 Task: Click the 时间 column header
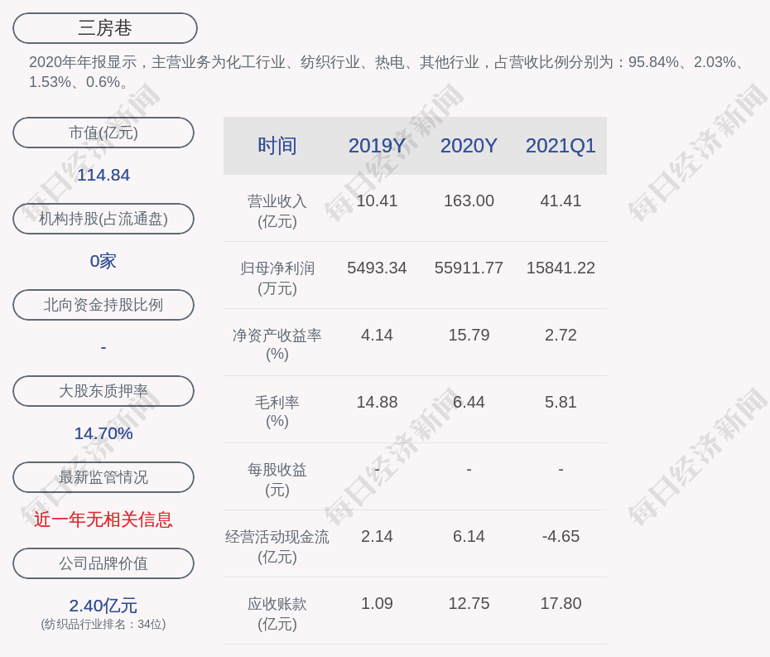(277, 146)
